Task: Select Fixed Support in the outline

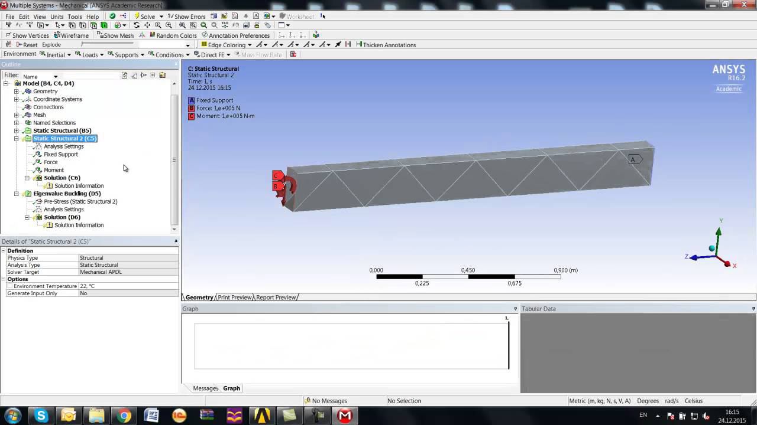Action: coord(60,154)
